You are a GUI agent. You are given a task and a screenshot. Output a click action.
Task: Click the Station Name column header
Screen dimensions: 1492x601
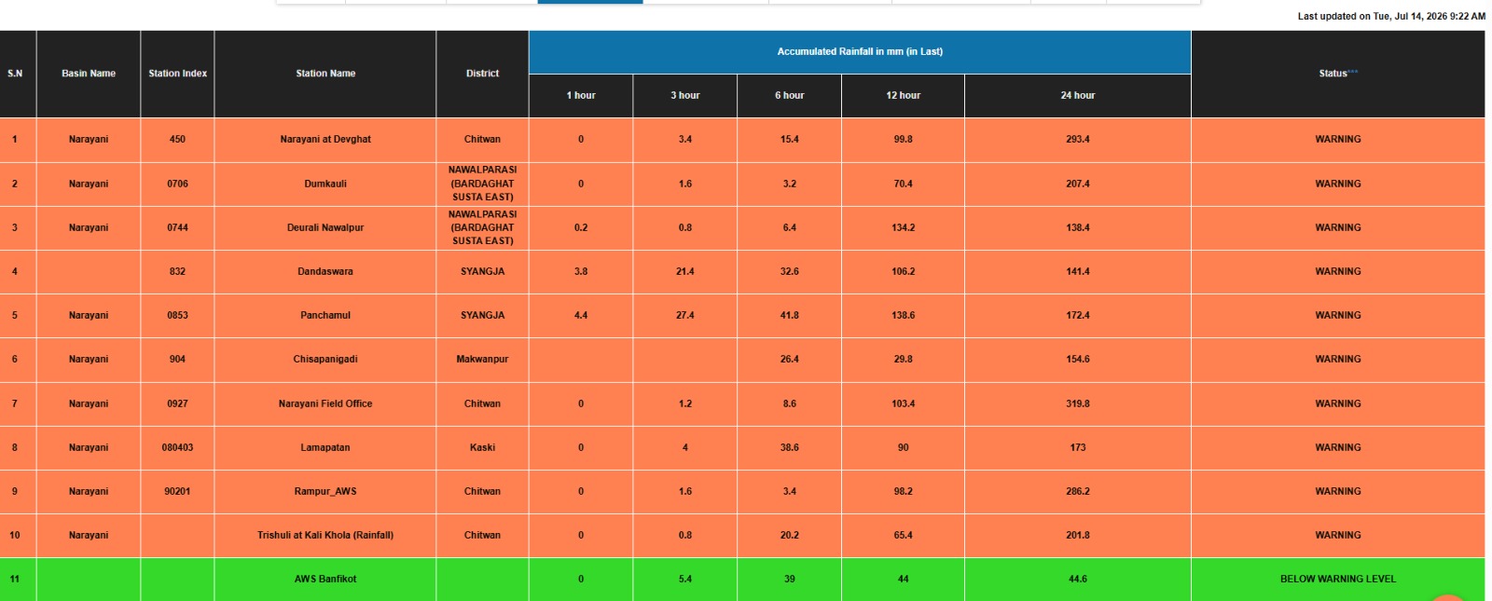pyautogui.click(x=325, y=74)
